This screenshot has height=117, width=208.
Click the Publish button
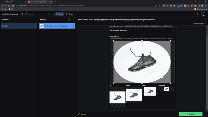click(191, 114)
